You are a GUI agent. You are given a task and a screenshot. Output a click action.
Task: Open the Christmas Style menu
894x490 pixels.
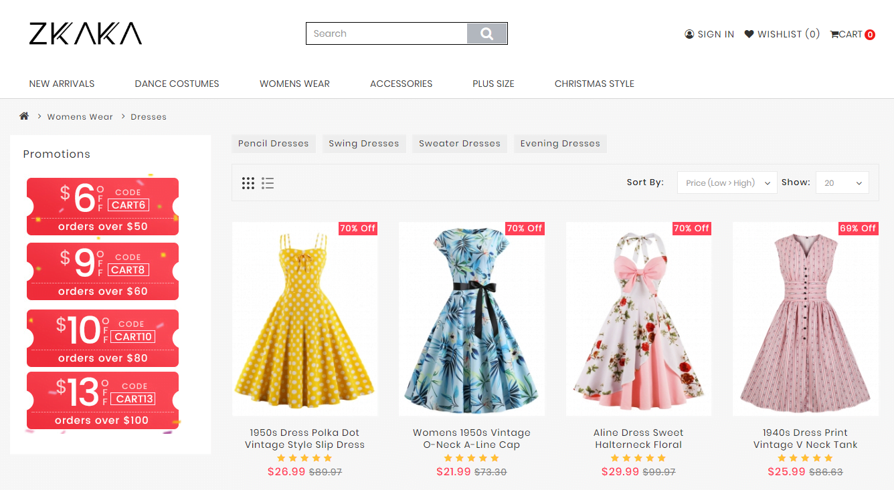(594, 84)
